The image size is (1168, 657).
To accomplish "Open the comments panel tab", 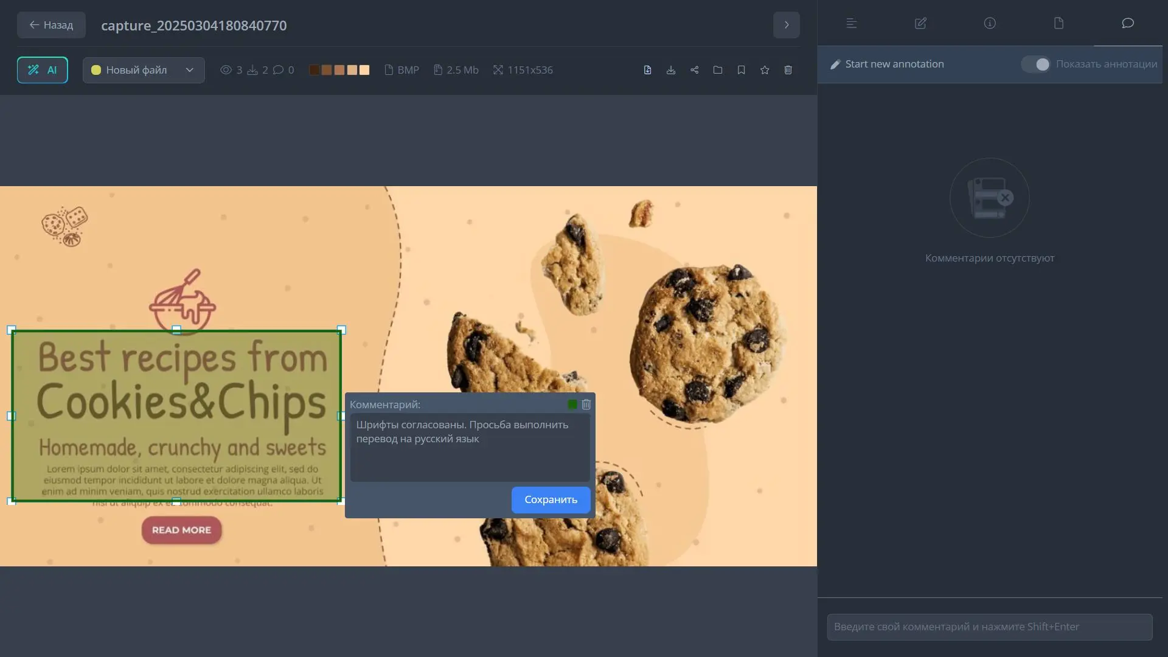I will (x=1128, y=23).
